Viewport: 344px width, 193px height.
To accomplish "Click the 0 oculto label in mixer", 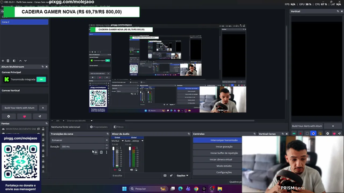I will [x=117, y=176].
